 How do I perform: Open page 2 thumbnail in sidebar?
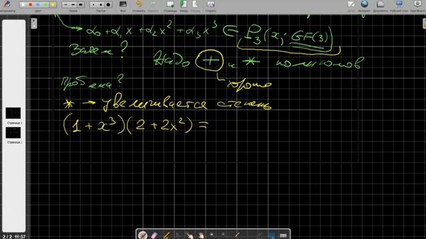(x=13, y=133)
